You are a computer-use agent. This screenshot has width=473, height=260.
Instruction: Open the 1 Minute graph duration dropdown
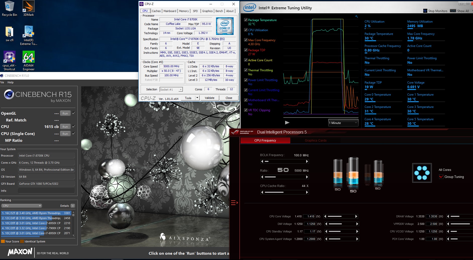tap(343, 123)
